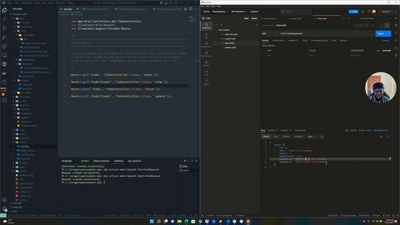Switch to TERMINAL tab in VS Code panel
400x225 pixels.
pos(118,161)
